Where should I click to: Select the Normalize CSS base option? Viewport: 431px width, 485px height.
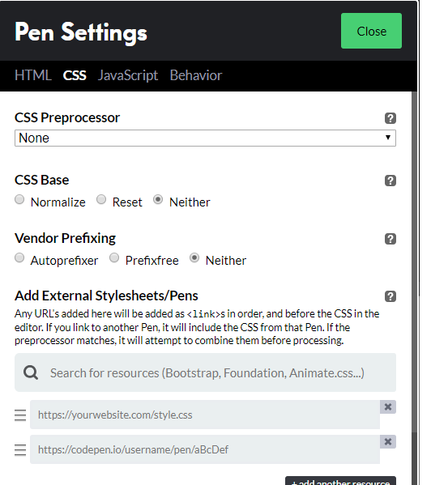19,199
